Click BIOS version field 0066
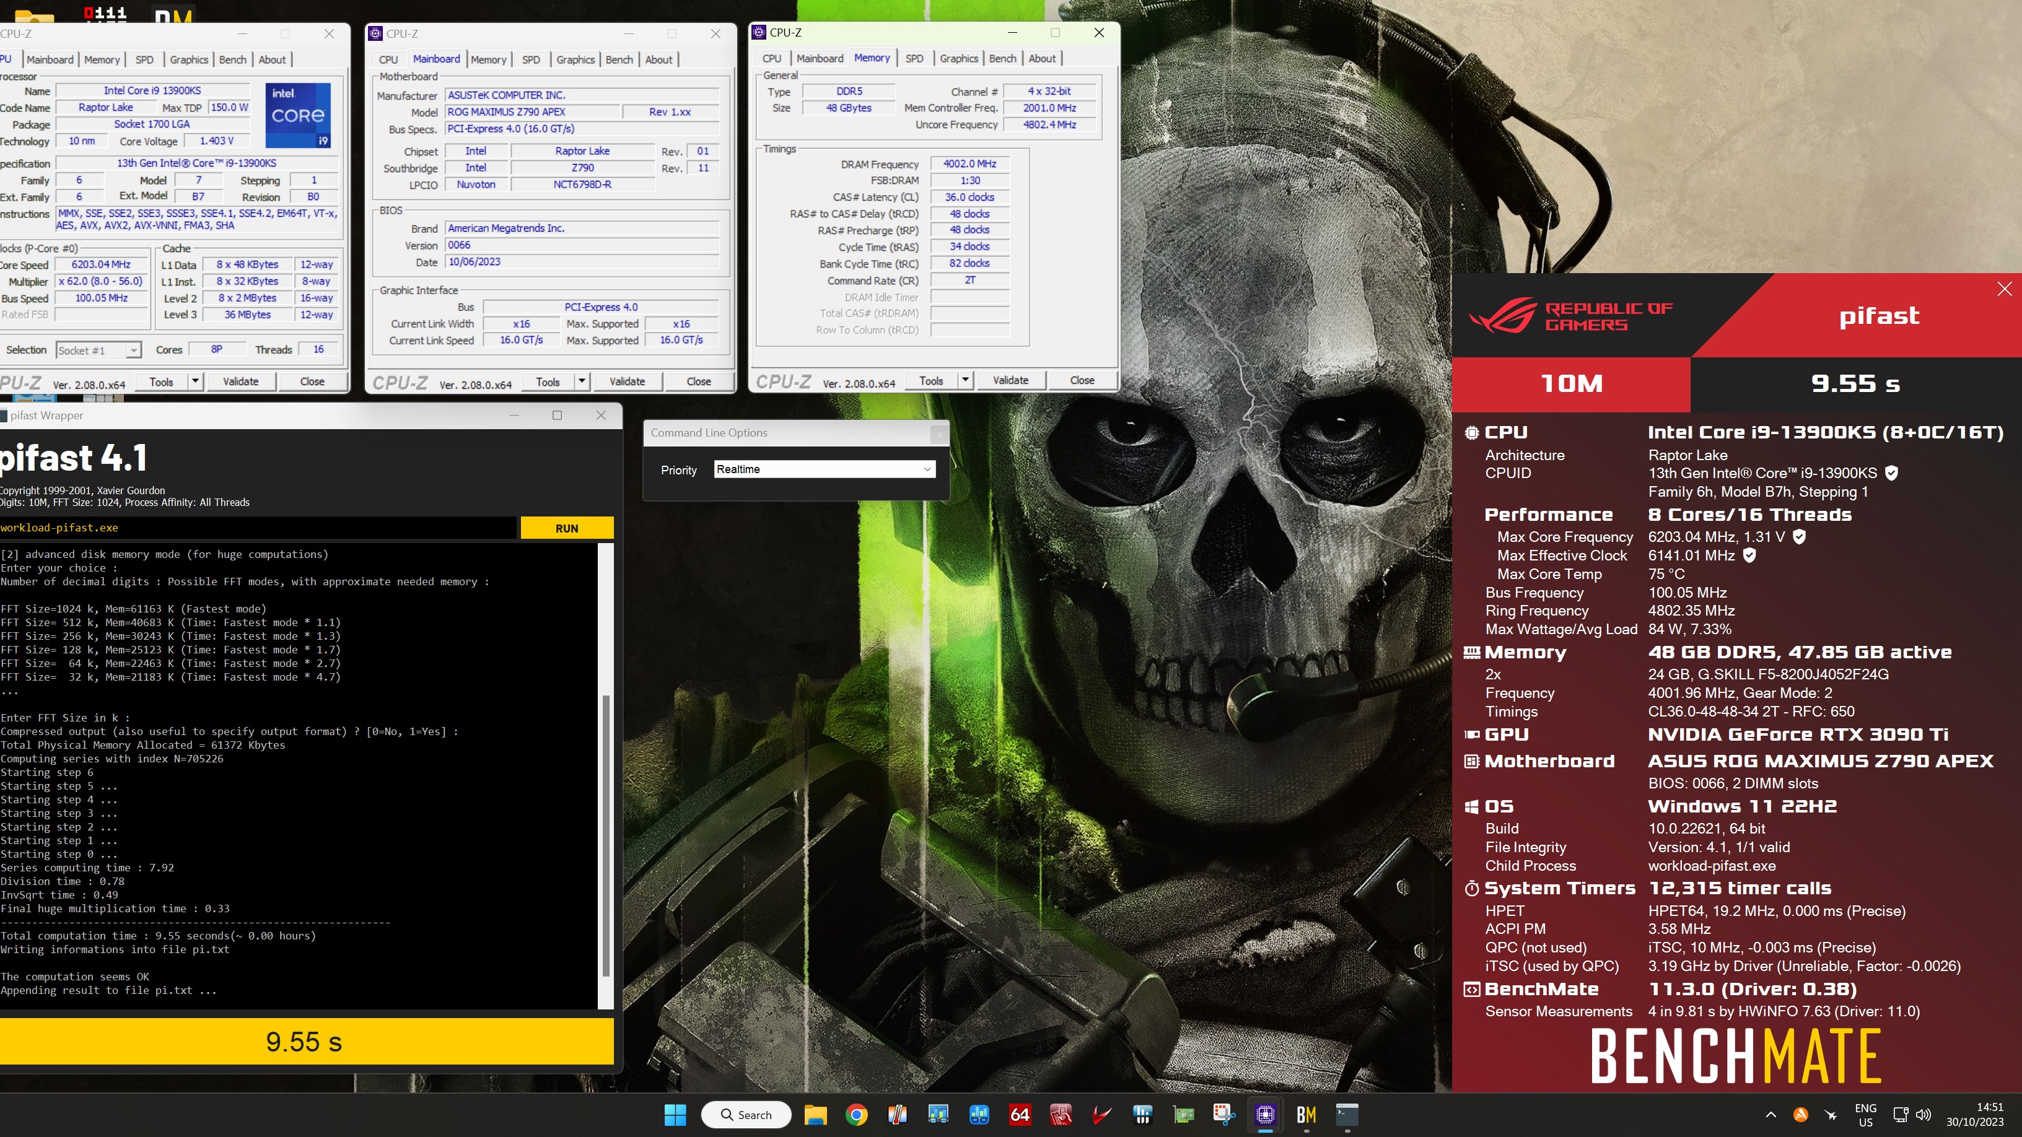Image resolution: width=2022 pixels, height=1137 pixels. [582, 245]
